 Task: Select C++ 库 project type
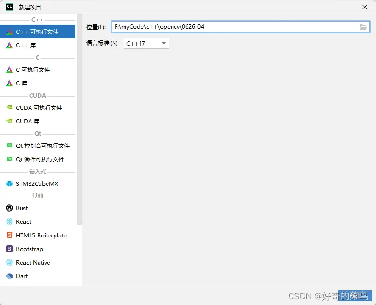tap(38, 45)
